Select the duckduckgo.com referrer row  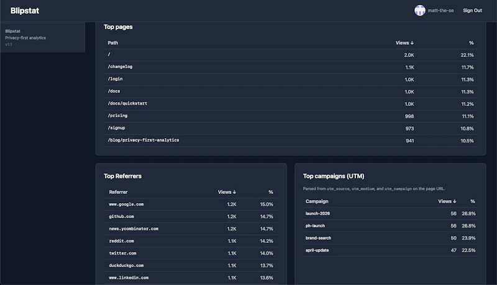coord(191,266)
